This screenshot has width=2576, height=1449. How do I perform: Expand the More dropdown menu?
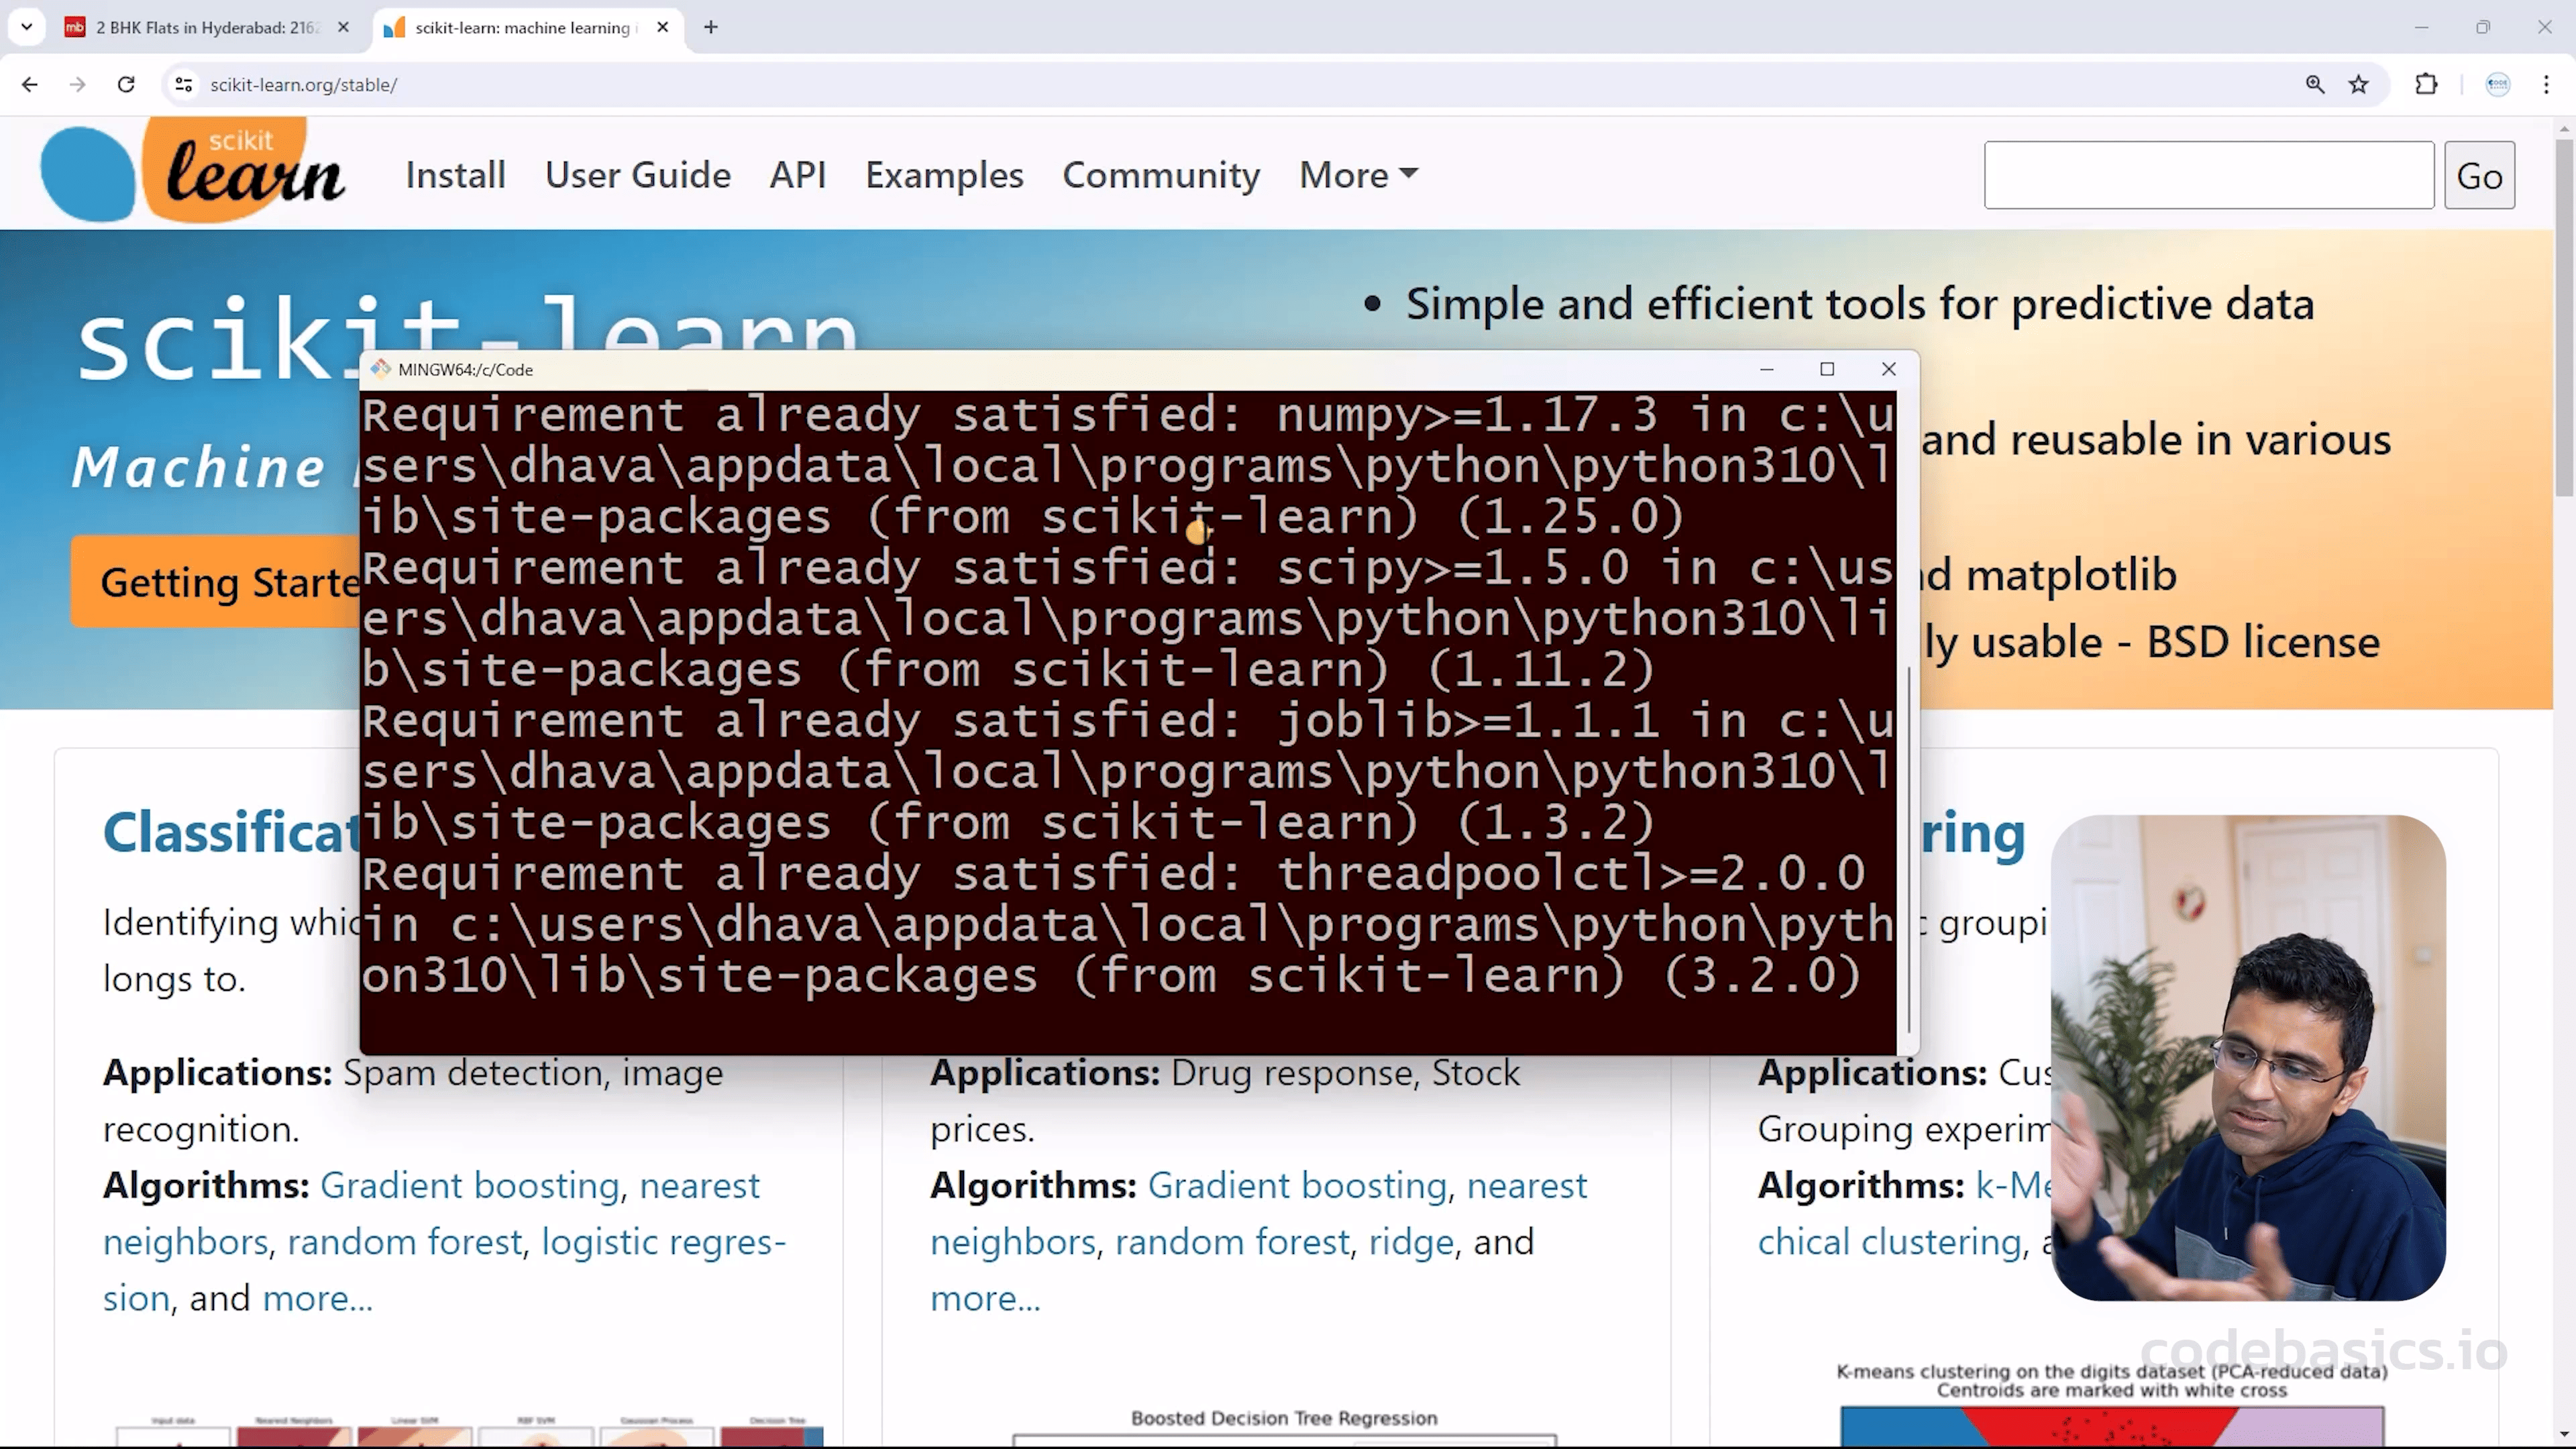1357,175
